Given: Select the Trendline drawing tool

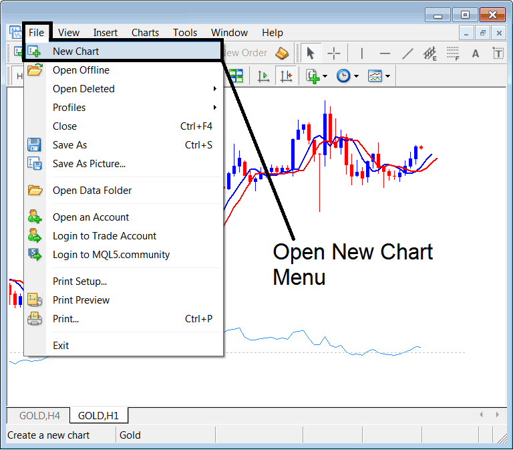Looking at the screenshot, I should coord(407,53).
